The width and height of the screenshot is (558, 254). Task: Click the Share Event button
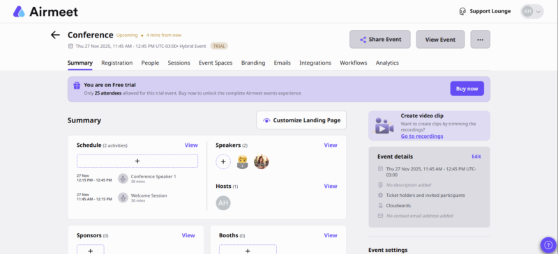(379, 40)
